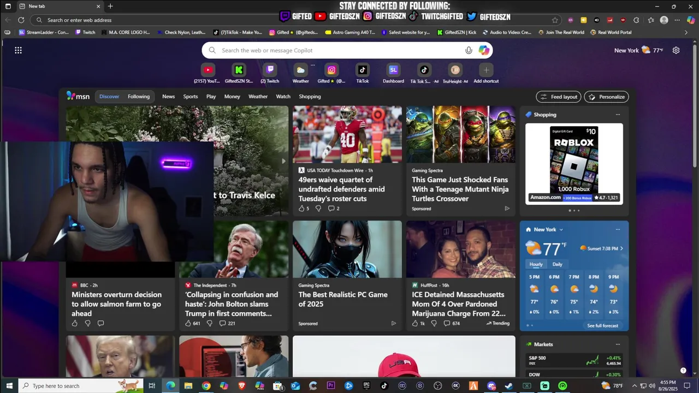Viewport: 699px width, 393px height.
Task: Open the Dashboard StreamLadder shortcut tile
Action: (x=393, y=73)
